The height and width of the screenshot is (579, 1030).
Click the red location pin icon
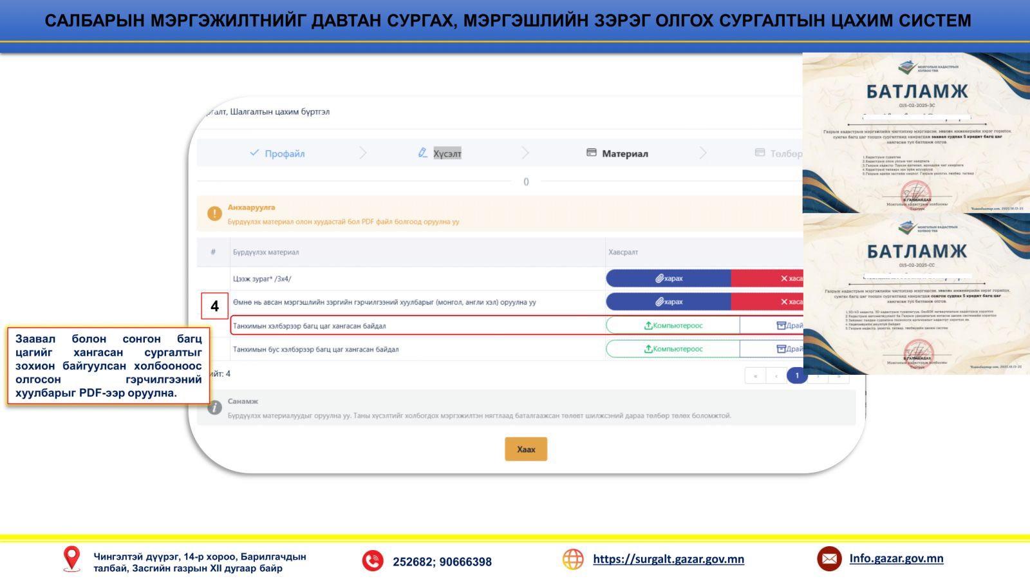click(71, 559)
